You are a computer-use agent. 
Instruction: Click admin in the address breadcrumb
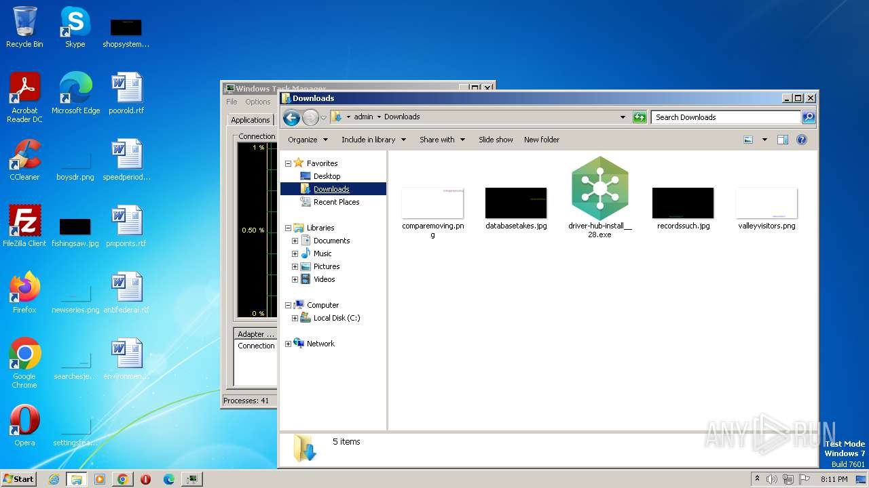[x=363, y=117]
